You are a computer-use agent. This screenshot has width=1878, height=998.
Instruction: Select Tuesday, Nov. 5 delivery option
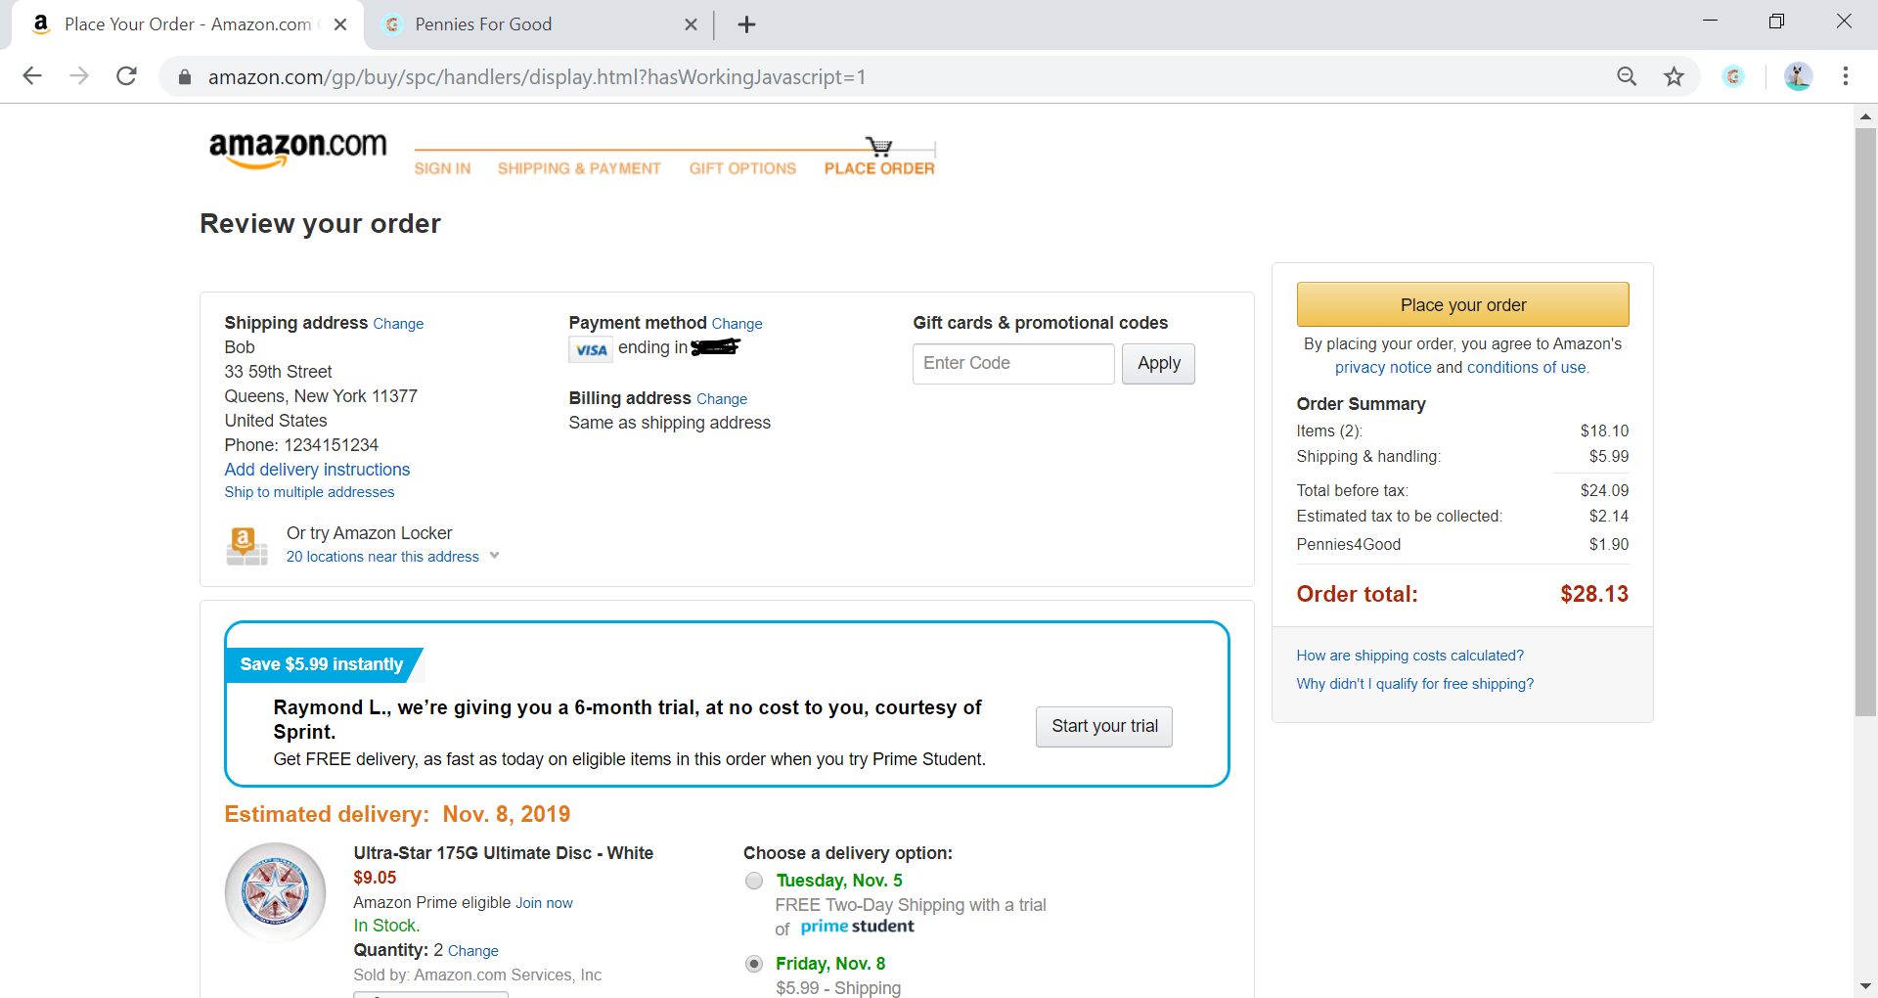(x=754, y=881)
